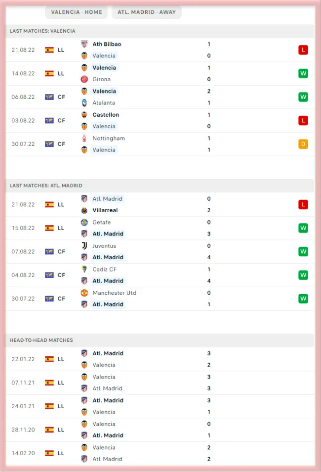Screen dimensions: 321x472
Task: Click the Cadiz CF crest icon
Action: pos(84,269)
